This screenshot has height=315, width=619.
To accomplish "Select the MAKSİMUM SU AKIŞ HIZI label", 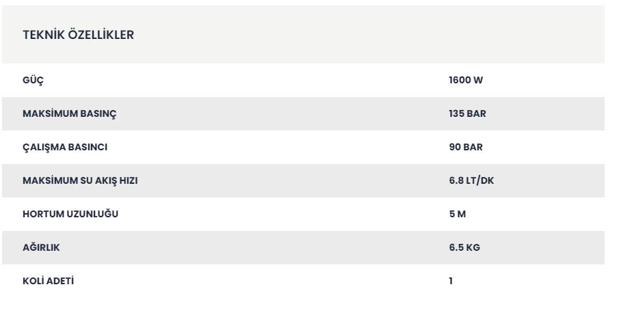I will [80, 181].
